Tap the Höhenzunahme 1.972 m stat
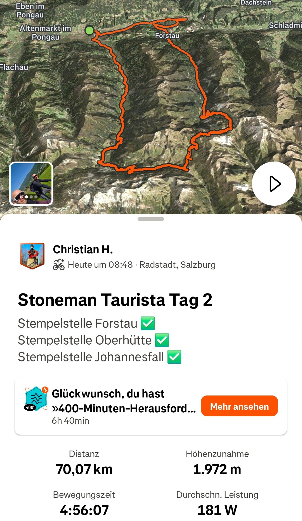The height and width of the screenshot is (521, 302). click(x=217, y=463)
